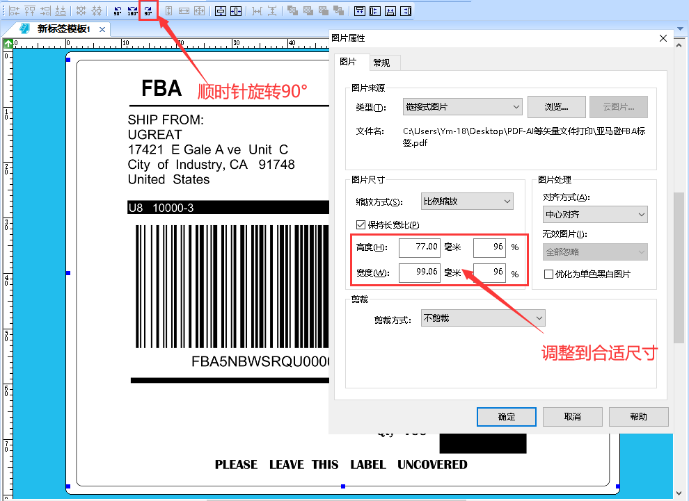Click the match height toolbar icon
The image size is (689, 501).
tap(170, 10)
